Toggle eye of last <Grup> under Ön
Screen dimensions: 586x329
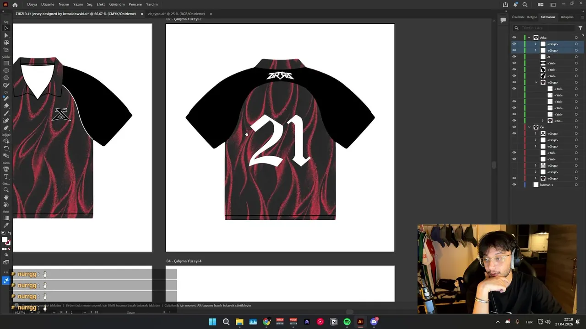(x=514, y=178)
